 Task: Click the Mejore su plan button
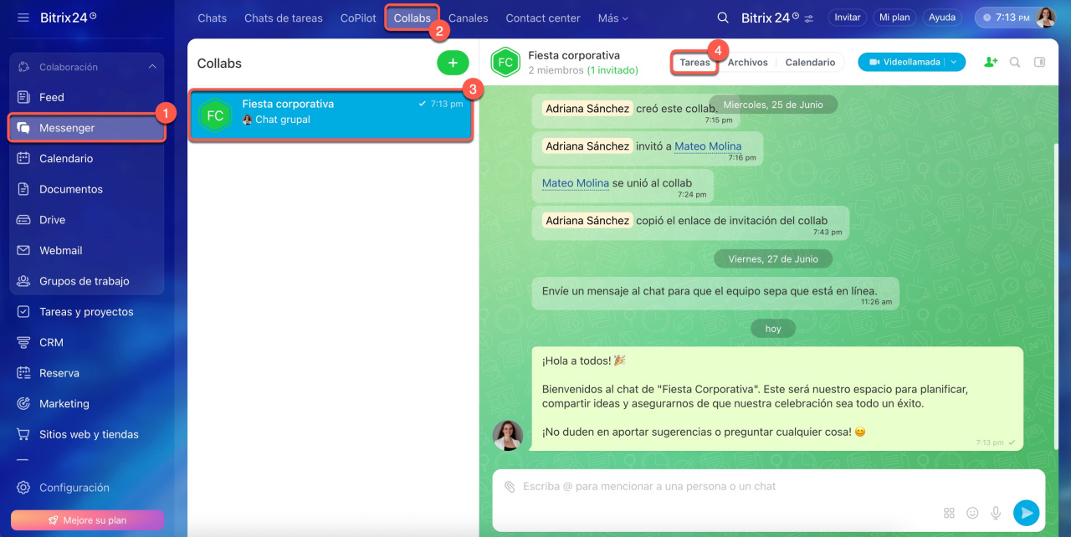[87, 519]
